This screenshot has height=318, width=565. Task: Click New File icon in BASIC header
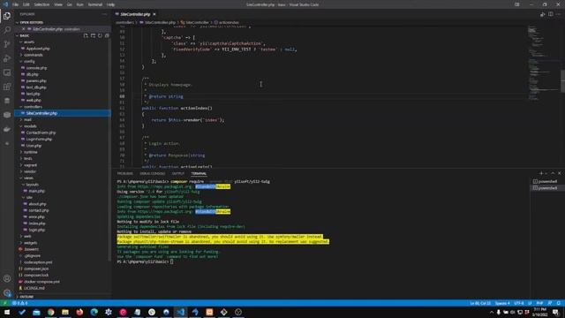pos(86,35)
